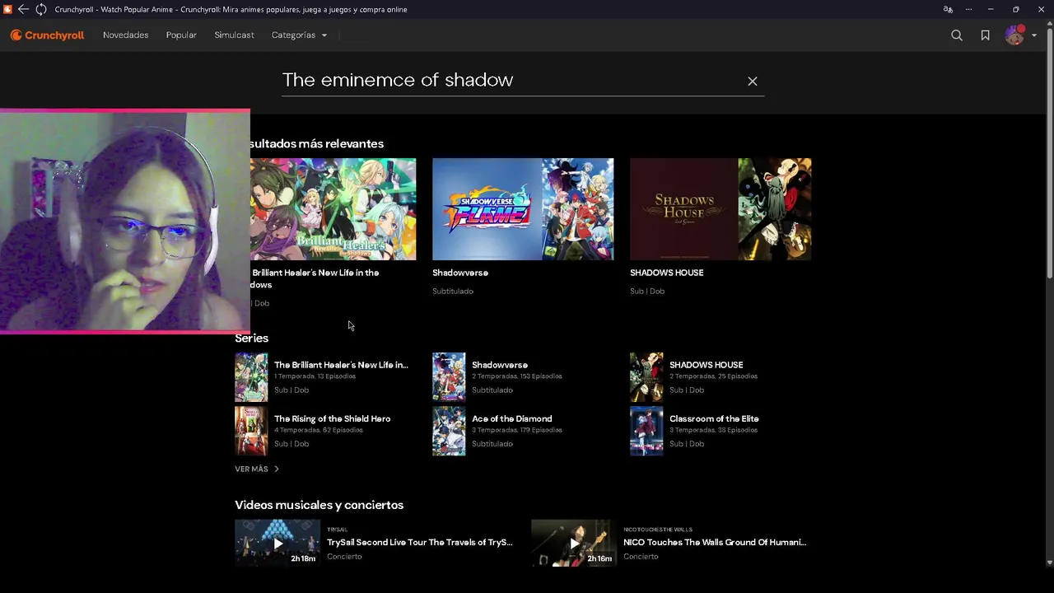Open the Novedades menu item

126,35
